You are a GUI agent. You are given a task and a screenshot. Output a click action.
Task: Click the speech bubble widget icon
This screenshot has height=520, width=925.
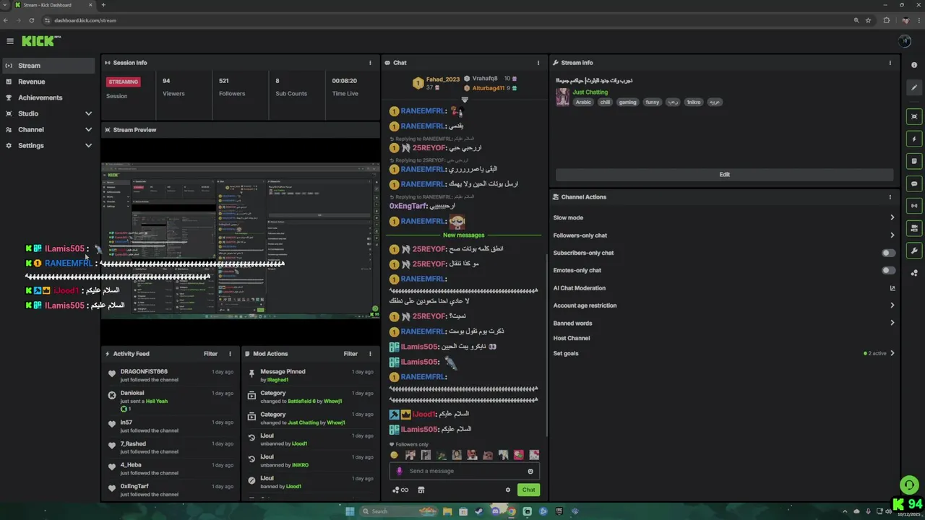click(x=914, y=183)
